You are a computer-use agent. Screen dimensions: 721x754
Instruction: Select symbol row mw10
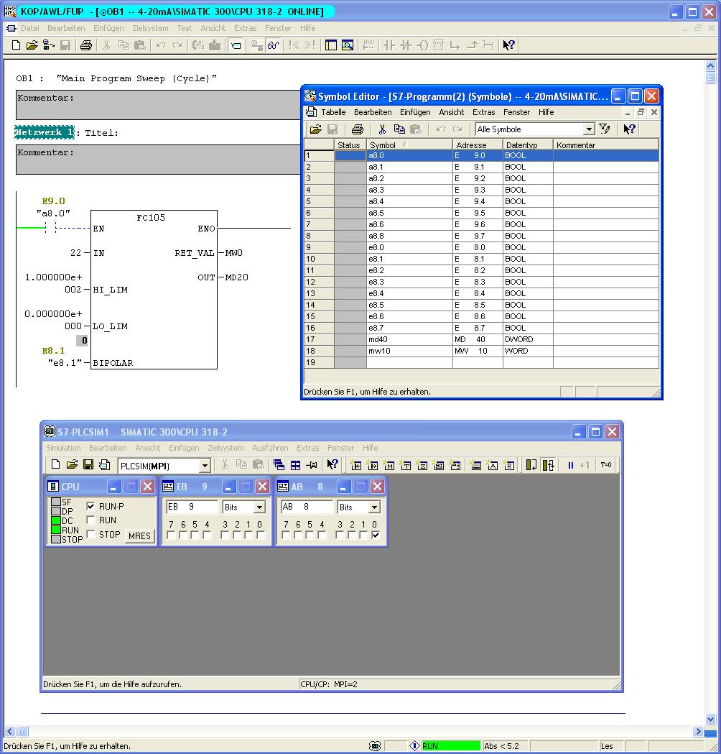coord(481,351)
